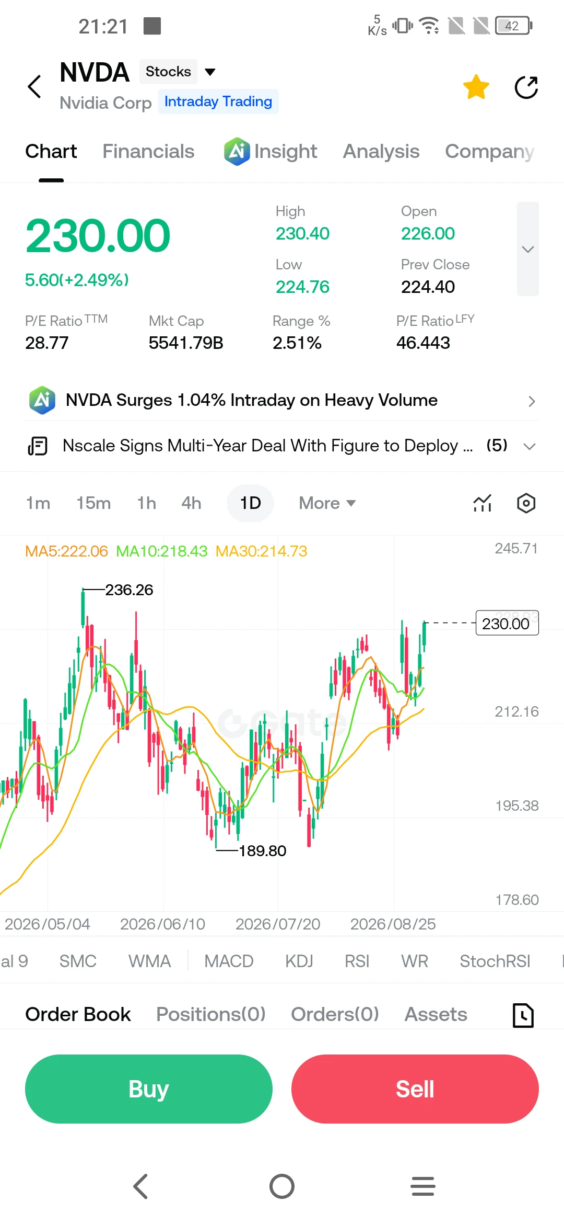Tap the 189.80 low marker on chart
Viewport: 564px width, 1224px height.
[x=262, y=851]
